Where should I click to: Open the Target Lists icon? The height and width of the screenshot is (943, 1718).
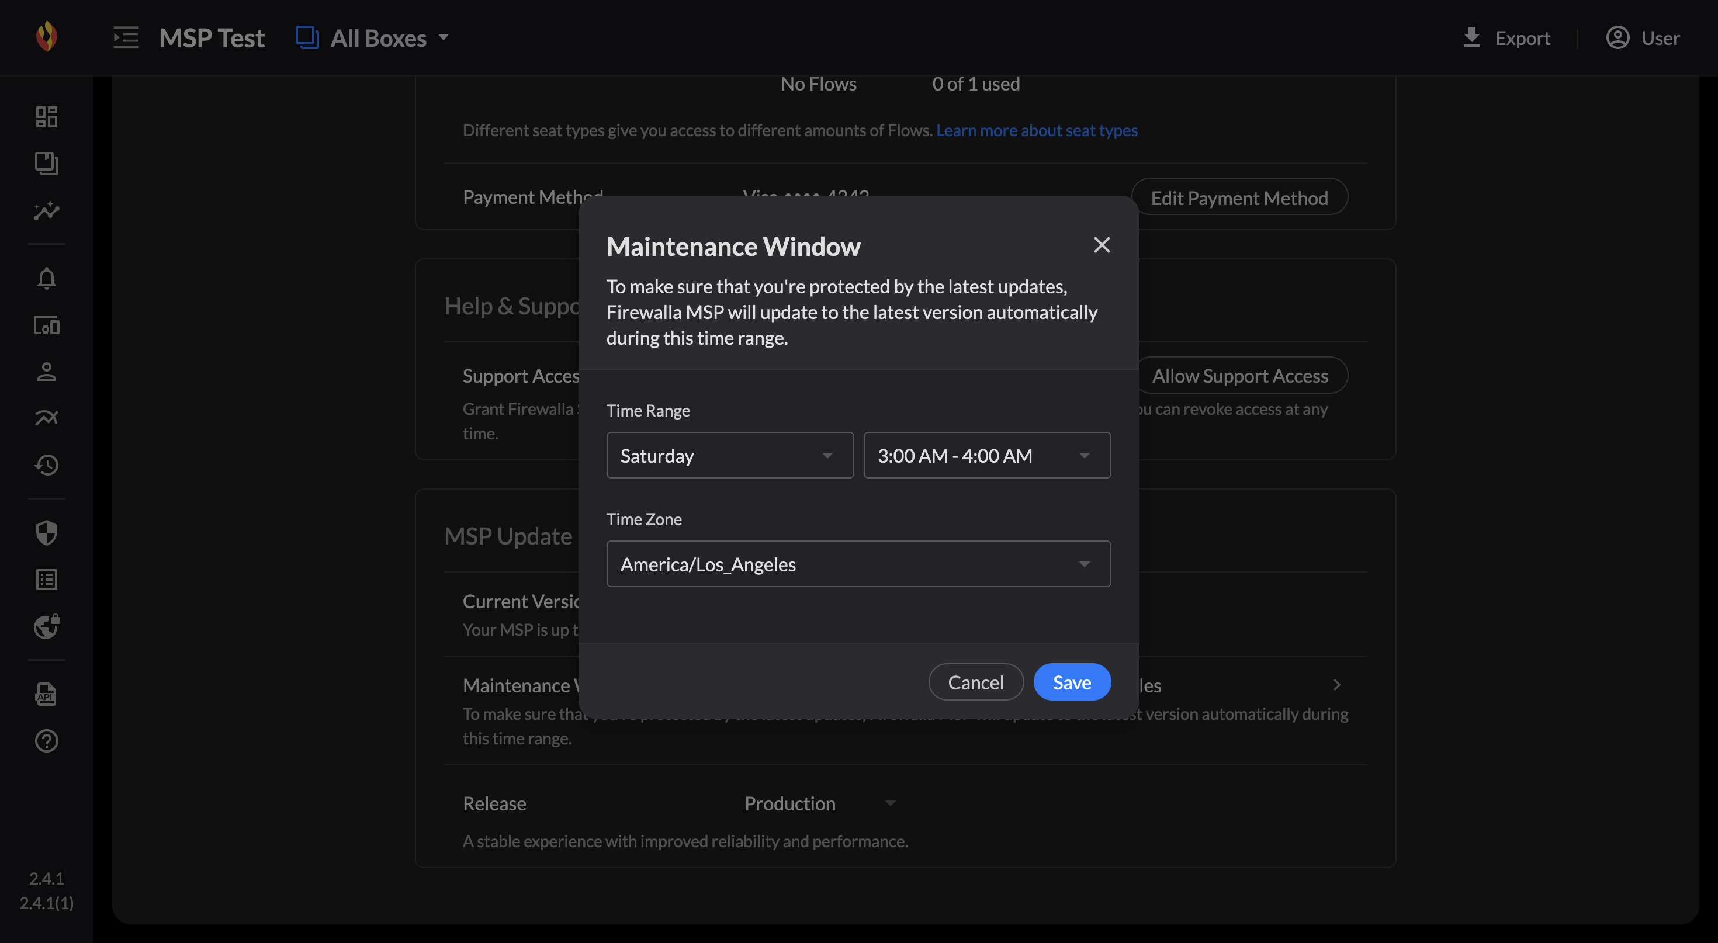[x=46, y=580]
